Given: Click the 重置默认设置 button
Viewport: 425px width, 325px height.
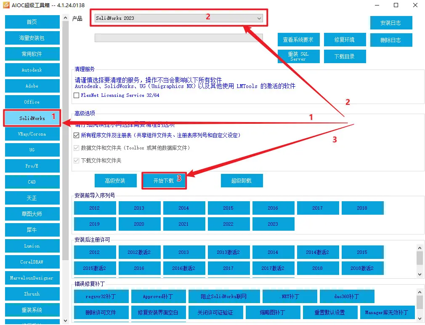Looking at the screenshot, I should click(330, 312).
